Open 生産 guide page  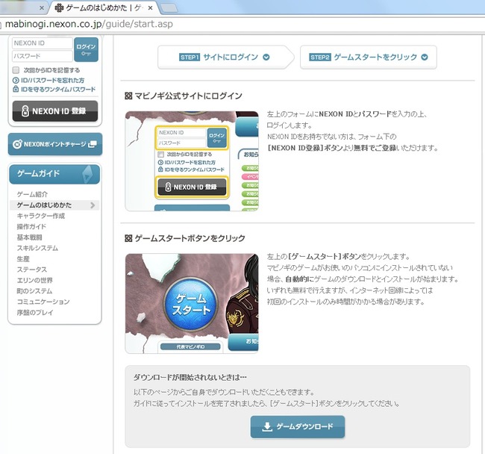tap(23, 258)
